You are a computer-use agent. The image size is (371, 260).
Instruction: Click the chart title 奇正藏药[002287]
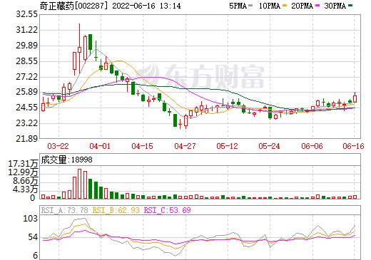(74, 6)
